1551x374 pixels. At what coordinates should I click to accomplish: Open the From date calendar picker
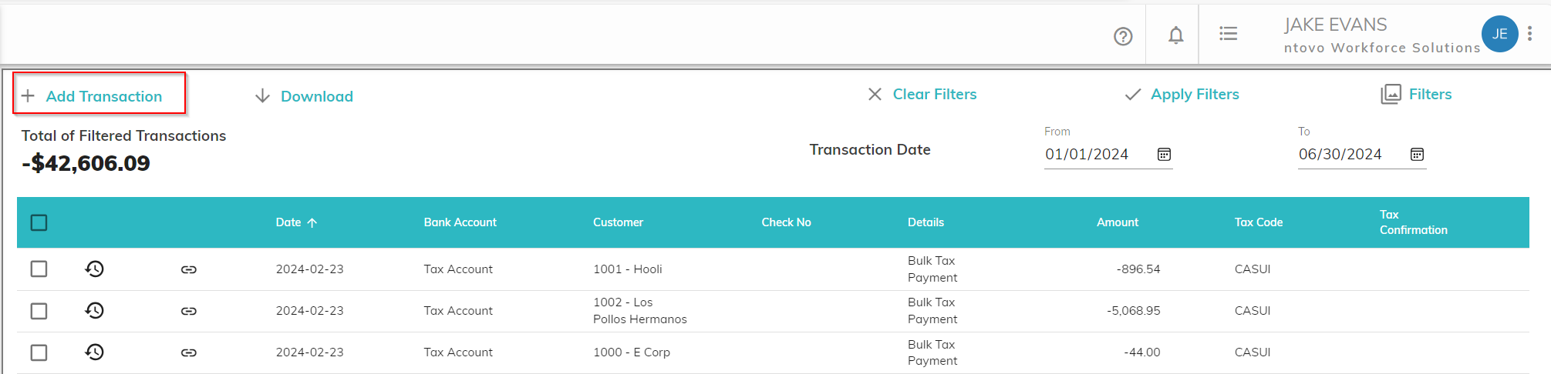point(1164,155)
